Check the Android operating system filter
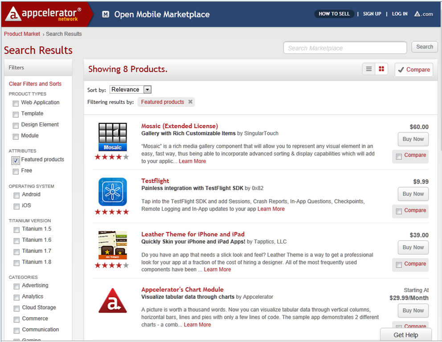The width and height of the screenshot is (442, 342). (x=16, y=195)
